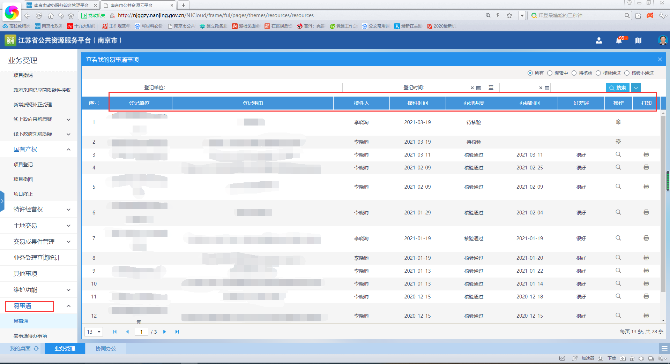Click browser home icon
The image size is (670, 364).
click(x=51, y=16)
